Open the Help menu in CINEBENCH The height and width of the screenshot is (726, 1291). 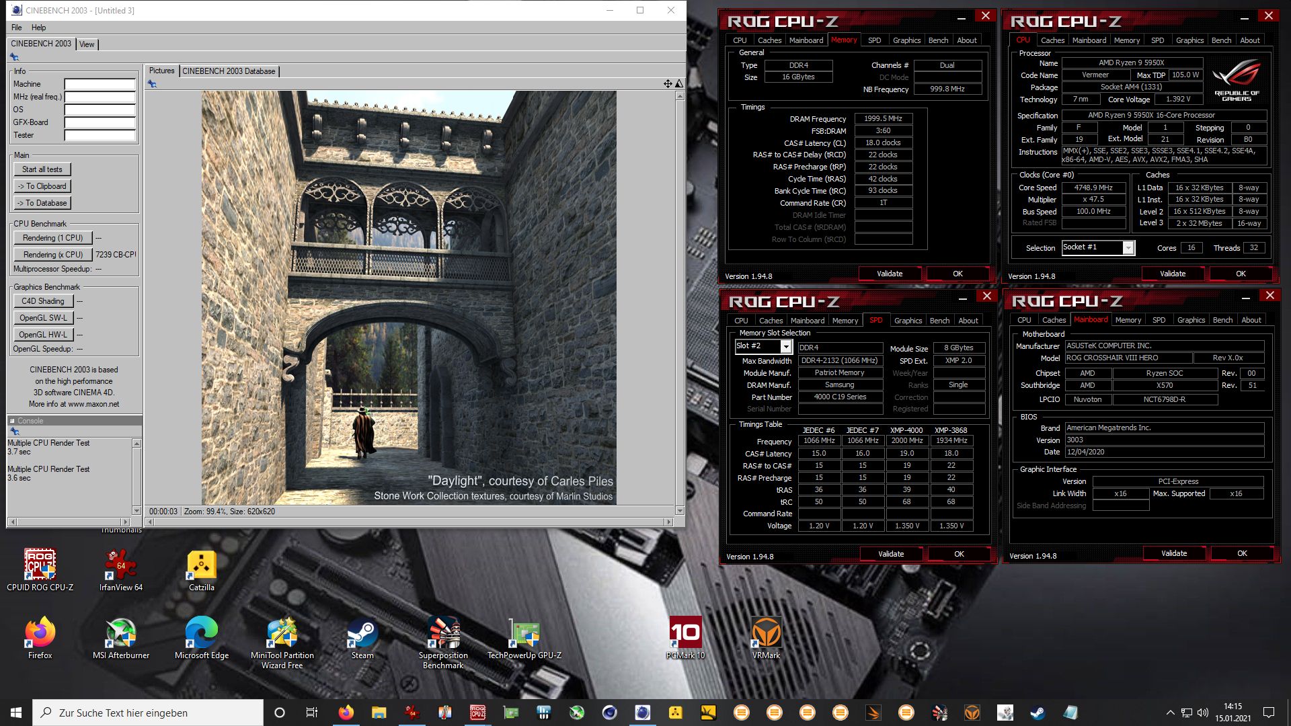38,28
